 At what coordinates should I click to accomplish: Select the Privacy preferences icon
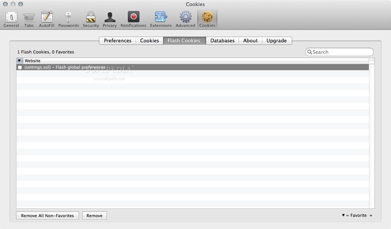click(110, 17)
